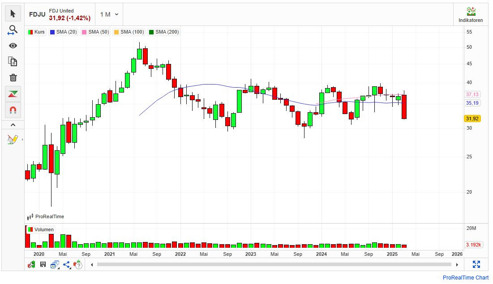Click the 50 price axis label
493x284 pixels.
pos(469,47)
